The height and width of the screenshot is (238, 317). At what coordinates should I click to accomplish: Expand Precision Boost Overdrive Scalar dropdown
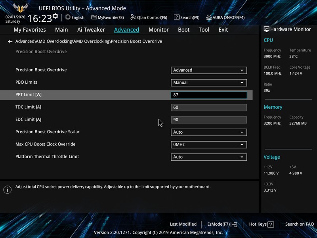(209, 132)
